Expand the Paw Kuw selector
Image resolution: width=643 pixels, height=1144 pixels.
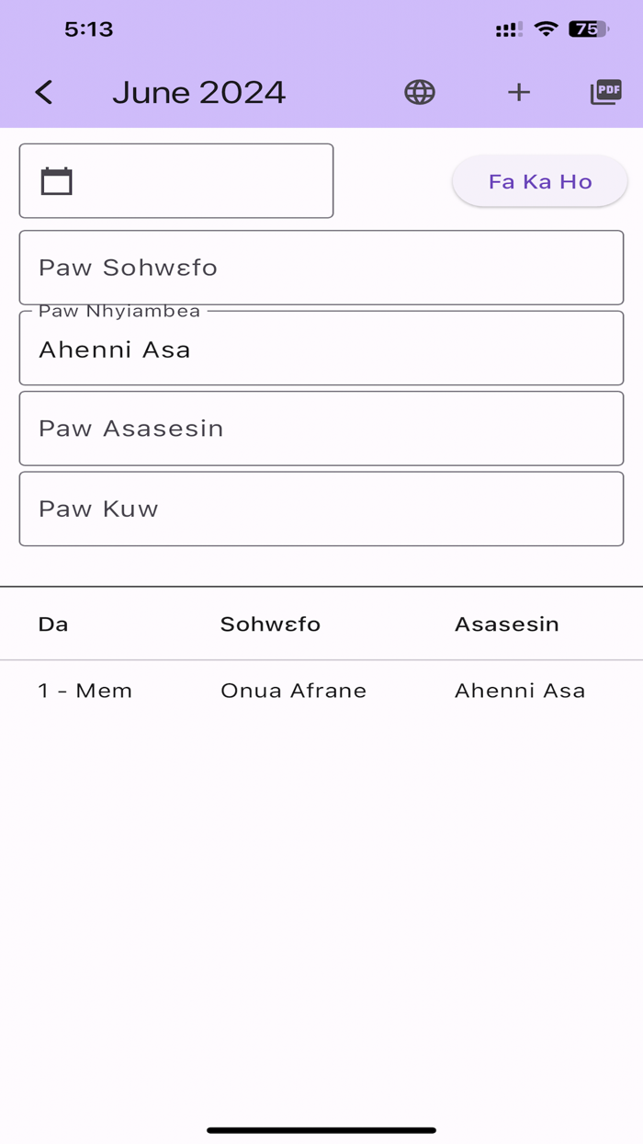click(x=321, y=509)
